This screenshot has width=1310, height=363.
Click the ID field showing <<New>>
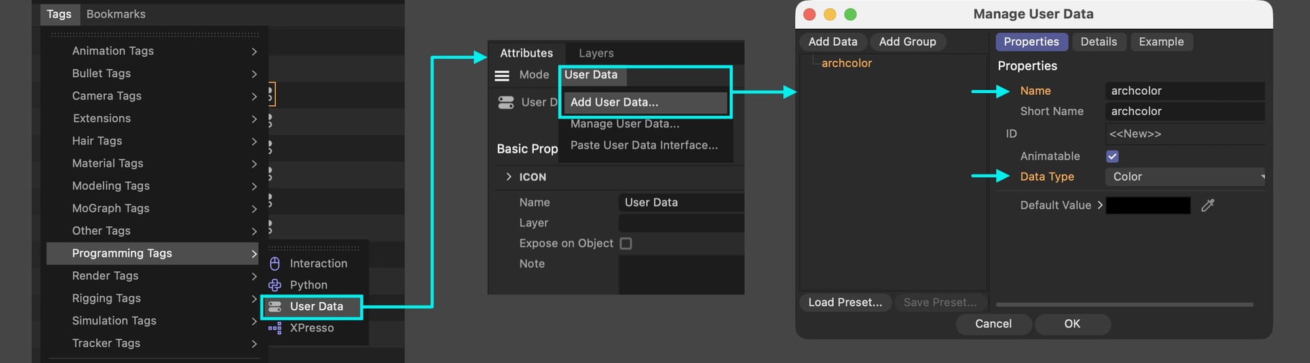[1185, 134]
